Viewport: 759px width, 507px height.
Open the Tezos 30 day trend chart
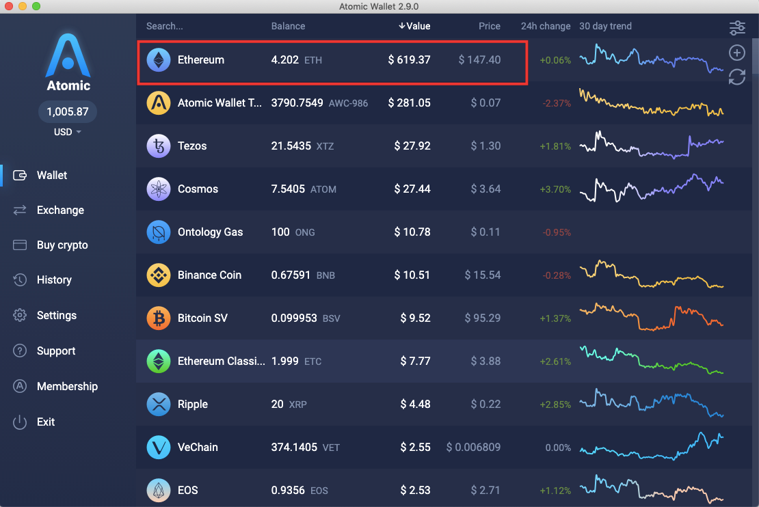[x=652, y=144]
